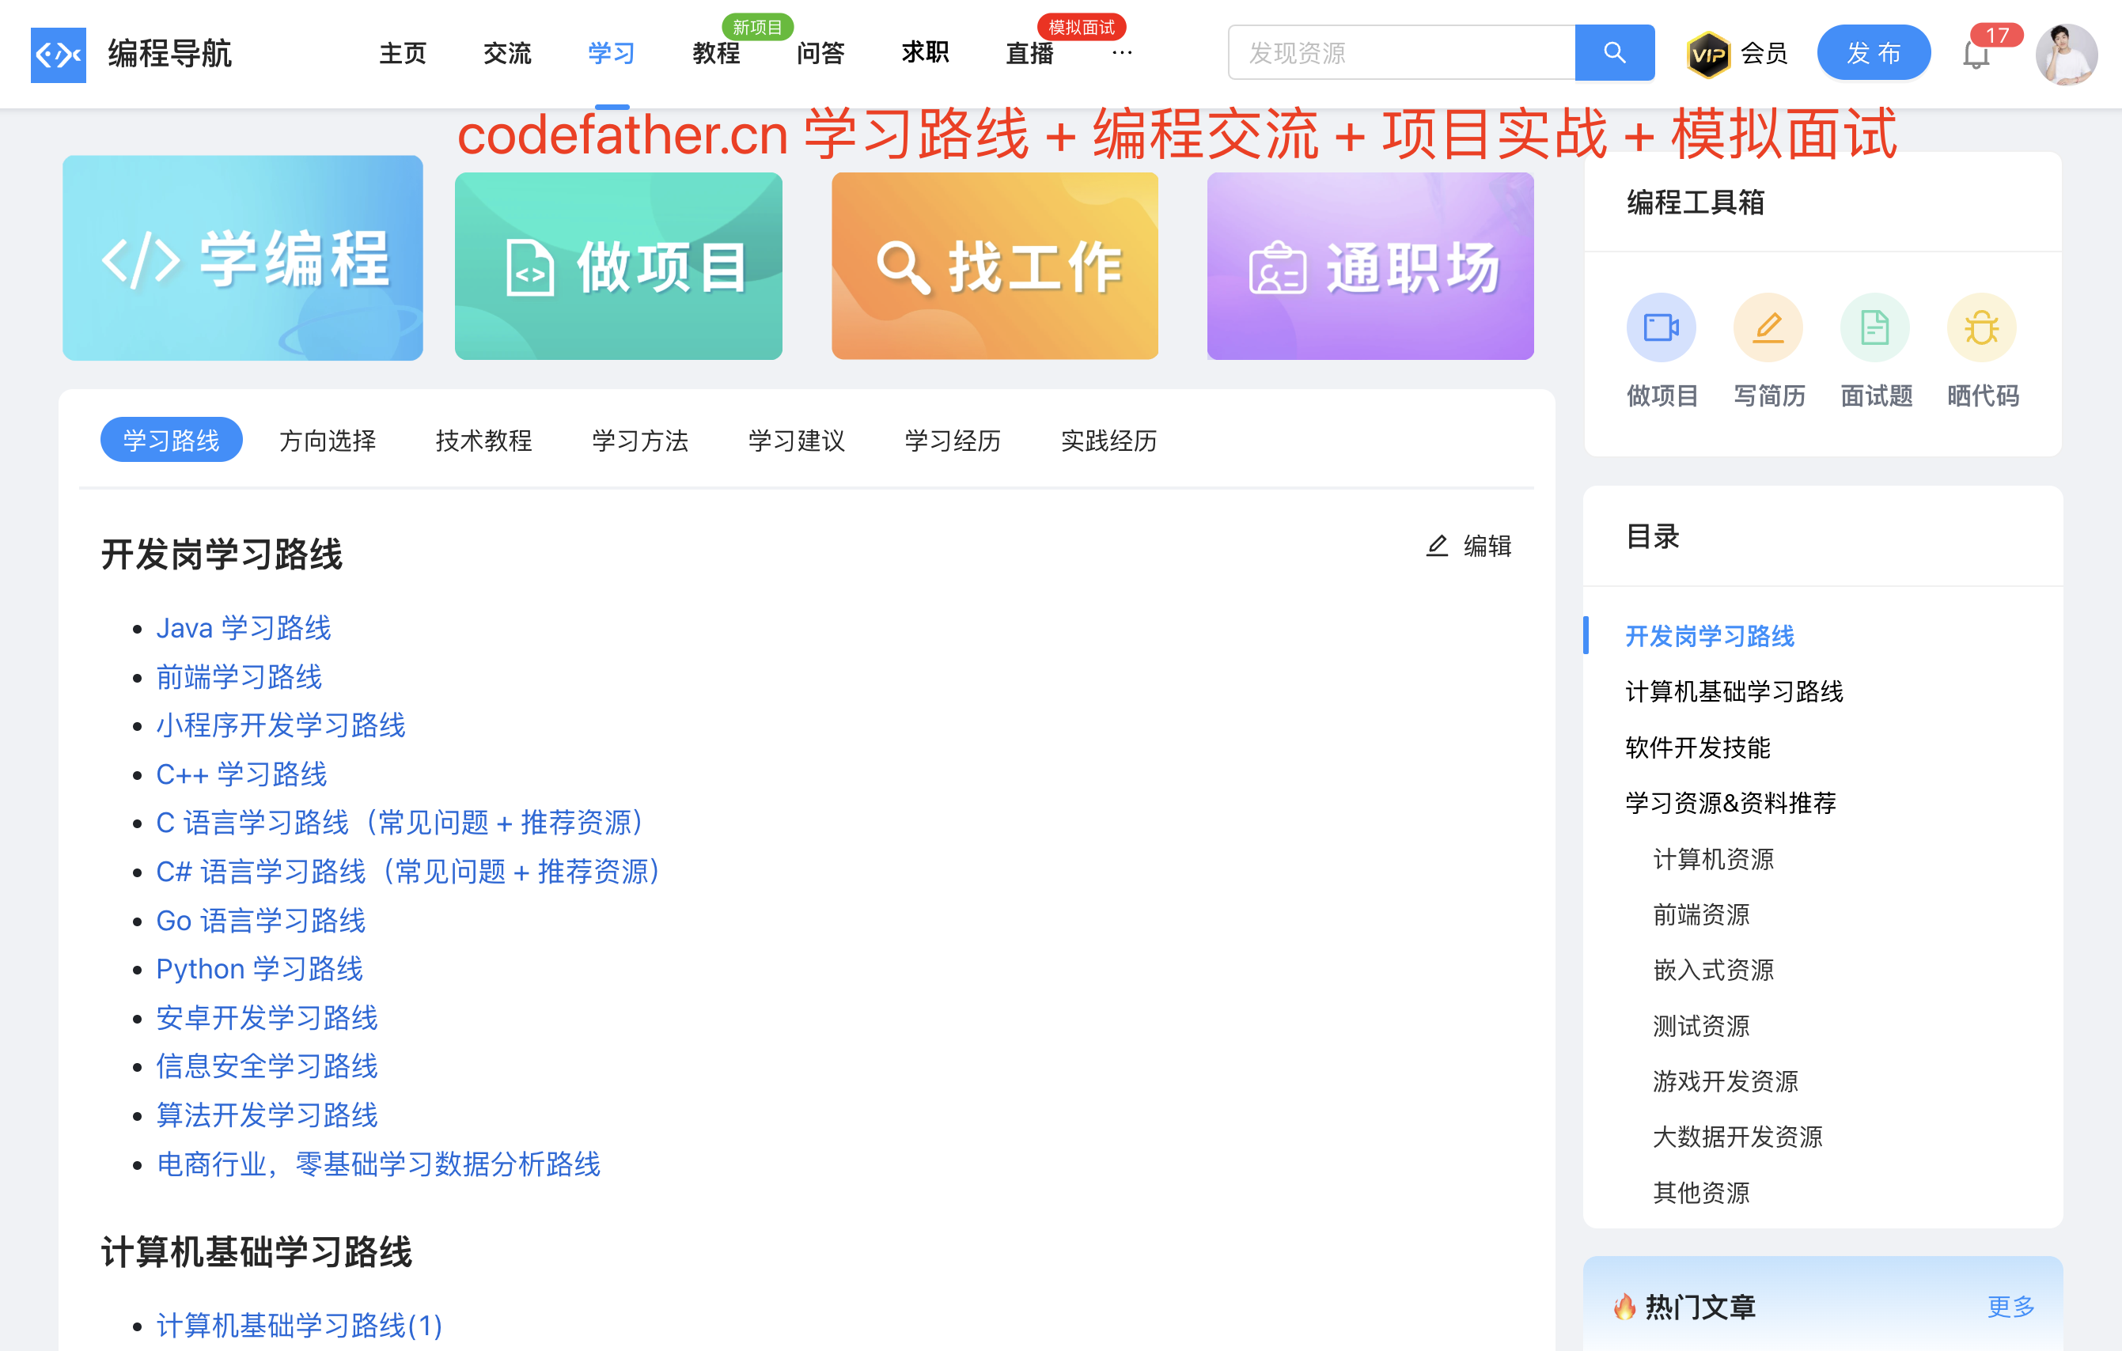Open the 算法开发学习路线 link

(267, 1115)
